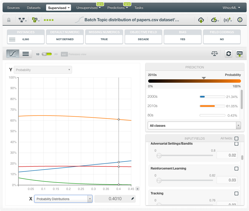Export chart as PNG
The height and width of the screenshot is (211, 249).
[239, 54]
